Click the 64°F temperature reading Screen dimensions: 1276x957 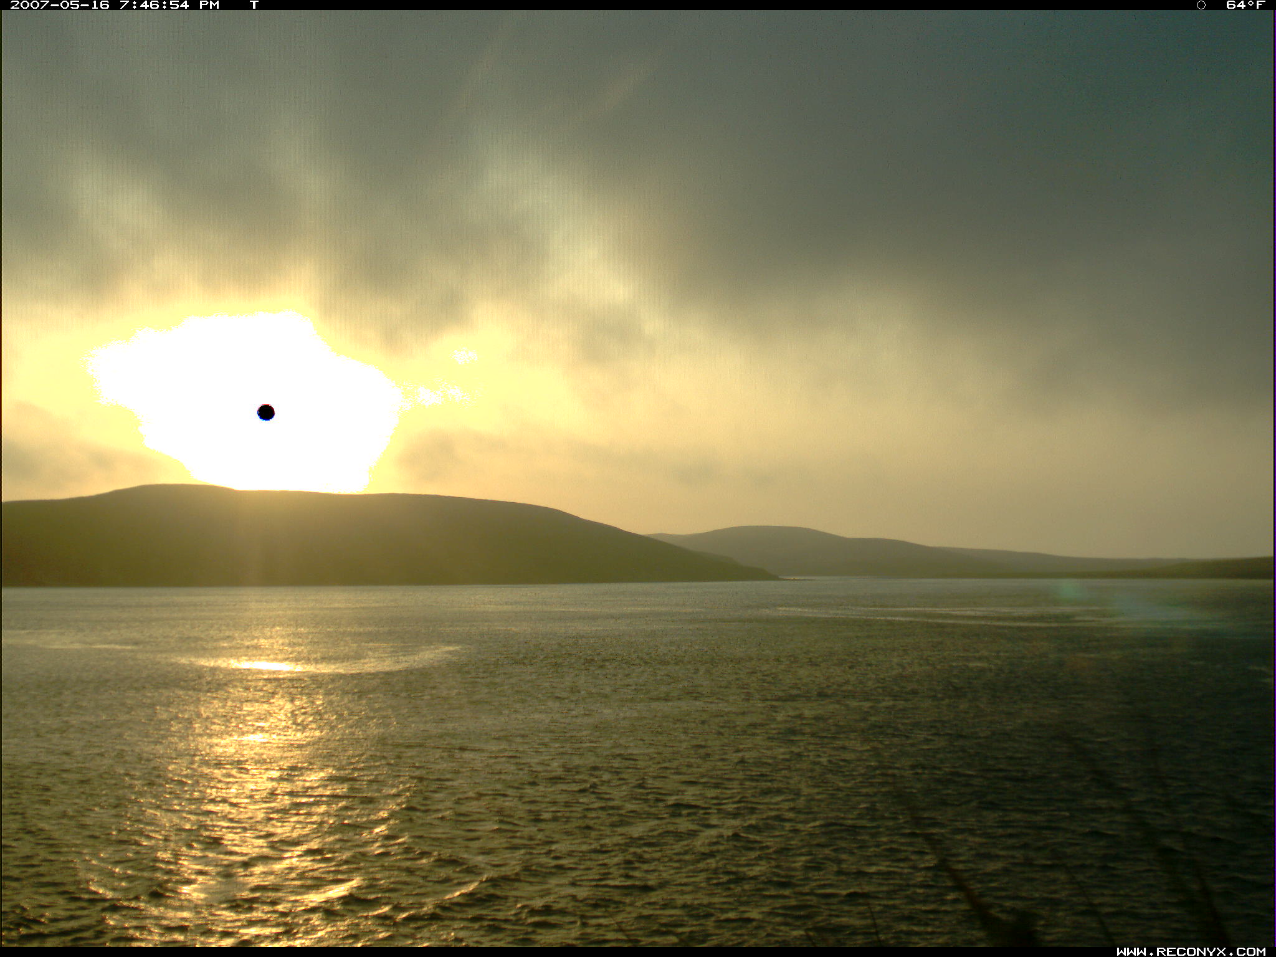tap(1245, 5)
